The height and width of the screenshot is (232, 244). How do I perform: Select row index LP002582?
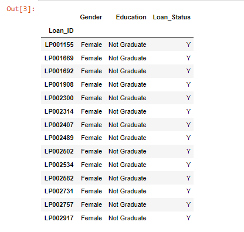pos(59,178)
